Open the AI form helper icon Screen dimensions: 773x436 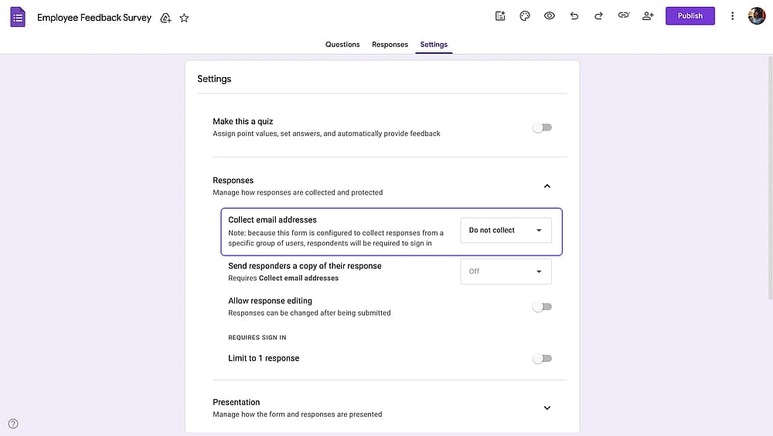[500, 15]
